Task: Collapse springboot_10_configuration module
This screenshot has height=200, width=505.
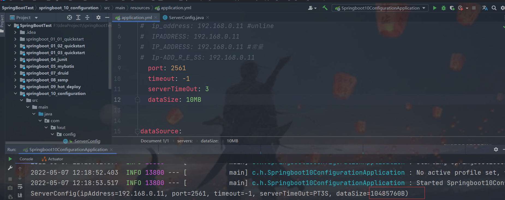Action: tap(15, 93)
